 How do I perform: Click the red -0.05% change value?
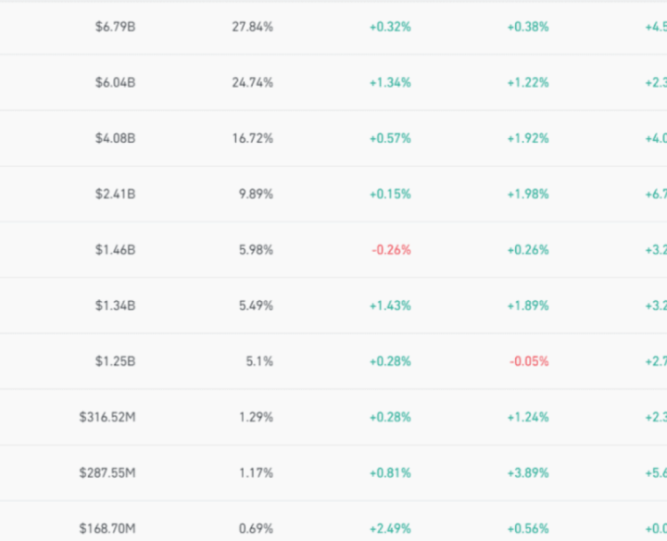[529, 360]
